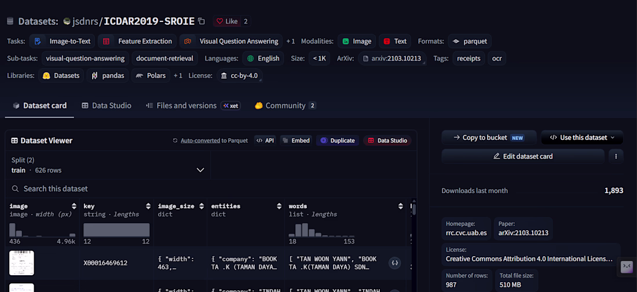Filter by Image-to-Text task tag

(x=62, y=41)
